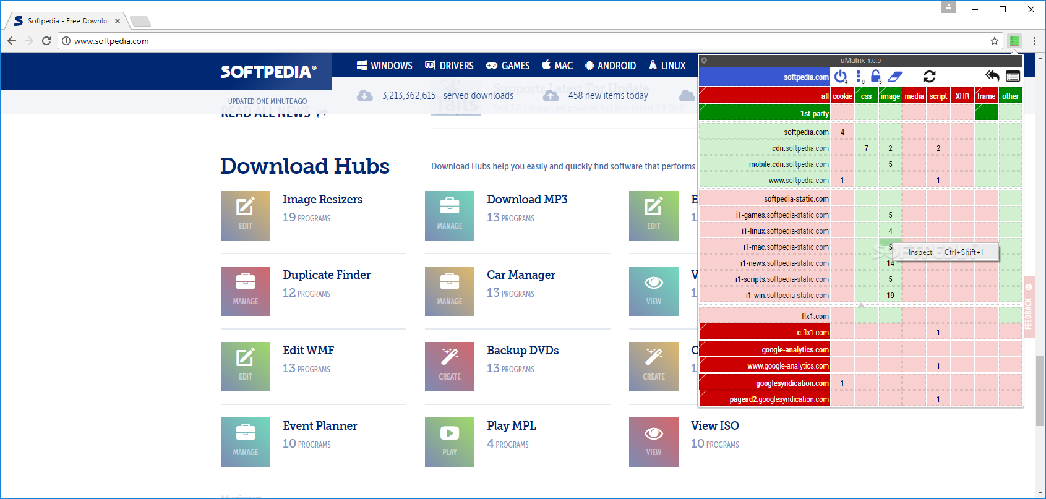
Task: Click the google-analytics.com domain row
Action: click(765, 350)
